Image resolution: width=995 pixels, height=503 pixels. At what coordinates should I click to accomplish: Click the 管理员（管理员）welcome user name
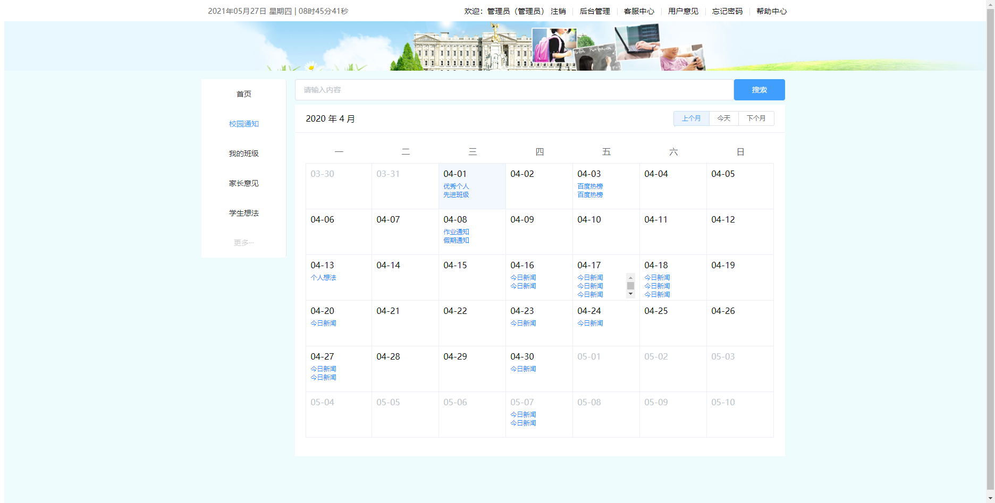click(x=516, y=11)
